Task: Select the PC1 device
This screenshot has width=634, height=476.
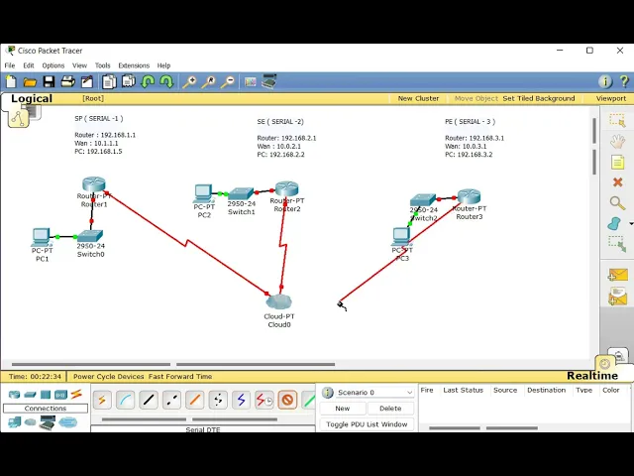Action: pyautogui.click(x=41, y=237)
